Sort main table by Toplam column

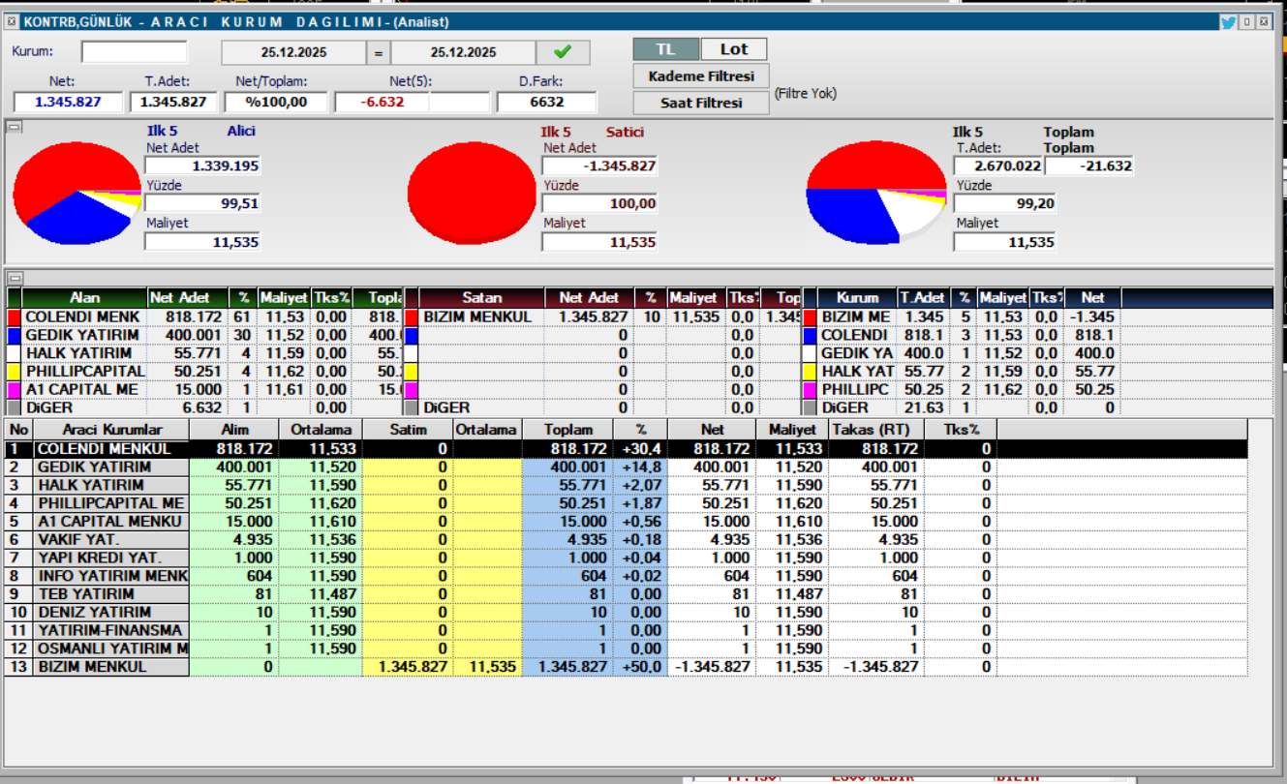(x=567, y=429)
